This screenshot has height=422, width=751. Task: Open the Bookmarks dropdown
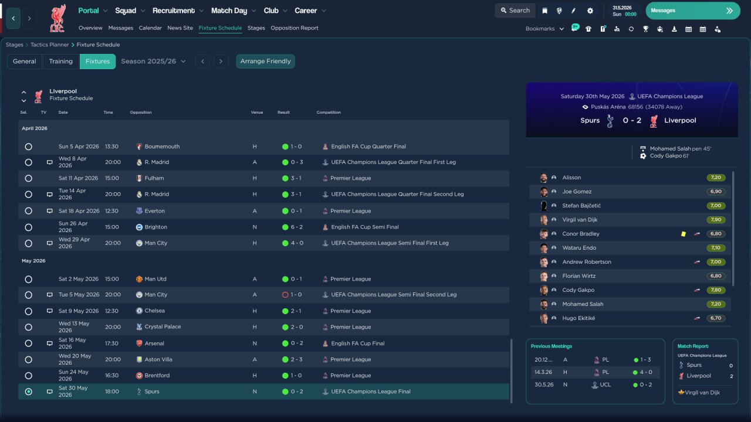click(x=544, y=29)
